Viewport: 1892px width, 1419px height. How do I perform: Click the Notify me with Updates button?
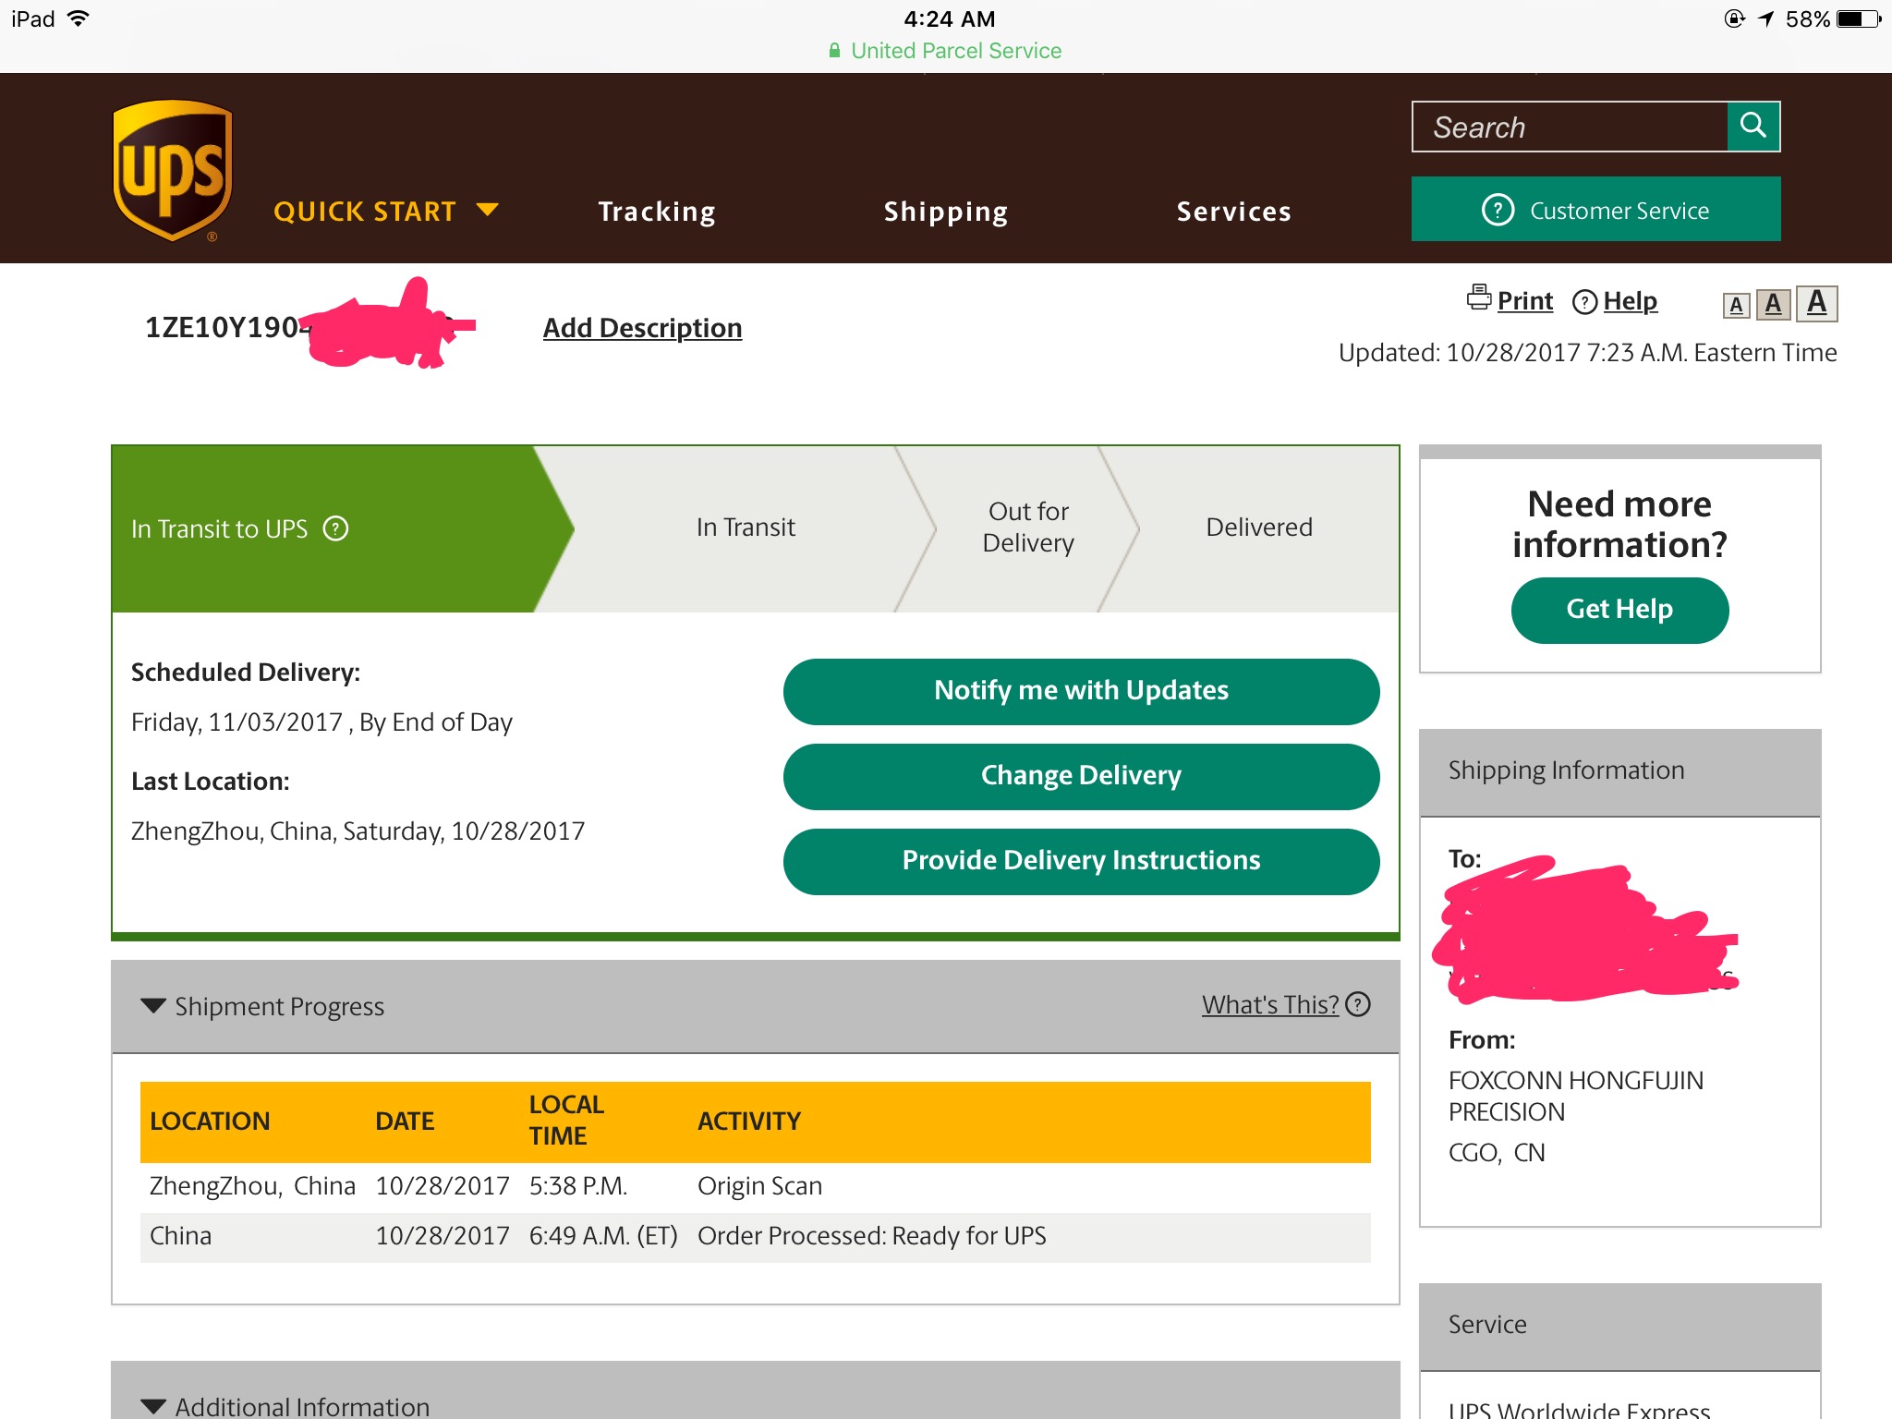tap(1081, 691)
